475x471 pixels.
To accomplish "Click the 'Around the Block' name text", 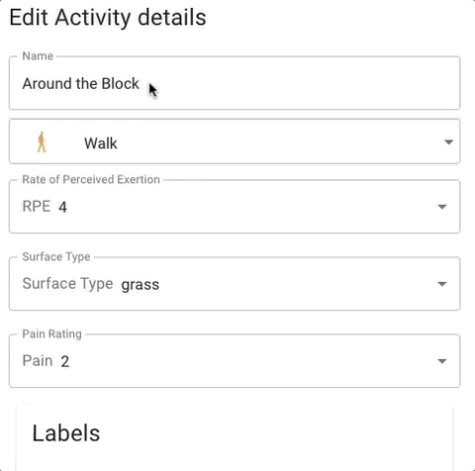I will [81, 83].
